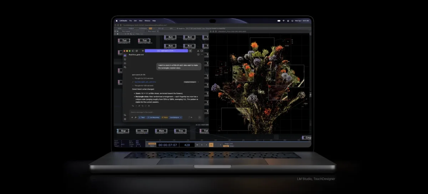428x194 pixels.
Task: Toggle the Think option in chat input
Action: coord(142,117)
